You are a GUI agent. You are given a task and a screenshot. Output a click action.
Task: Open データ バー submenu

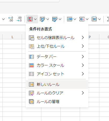(x=57, y=57)
